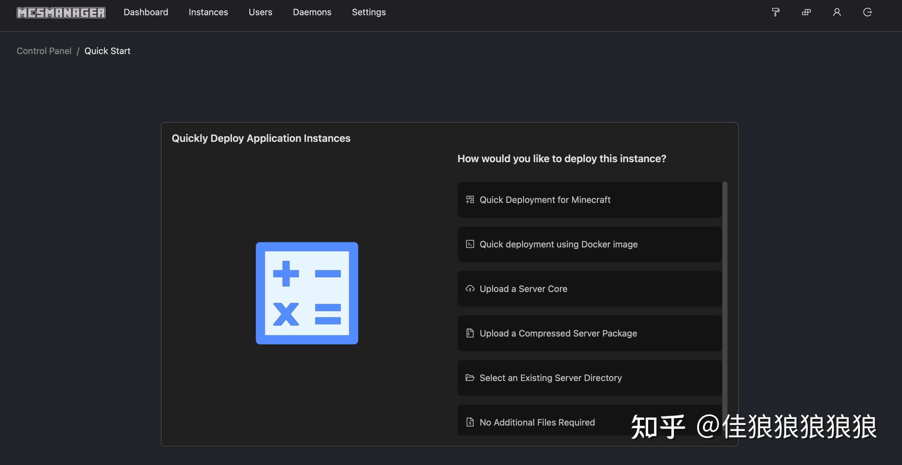Open the layout settings icon in the header

(806, 12)
